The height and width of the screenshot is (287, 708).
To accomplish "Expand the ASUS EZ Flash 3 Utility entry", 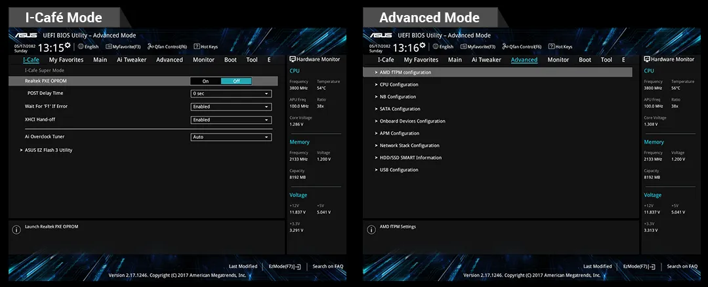I will pos(48,150).
